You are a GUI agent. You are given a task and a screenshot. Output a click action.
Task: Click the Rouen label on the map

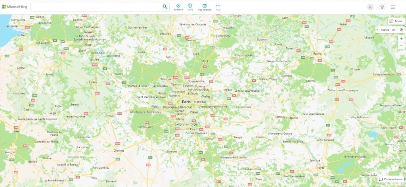tap(89, 32)
